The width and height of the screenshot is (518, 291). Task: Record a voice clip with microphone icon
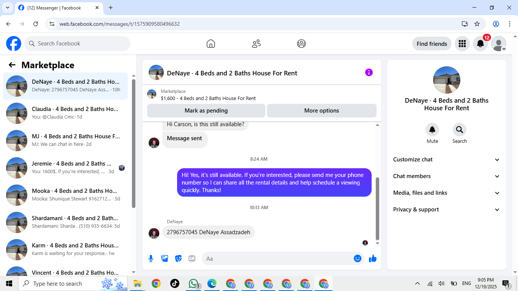pyautogui.click(x=151, y=258)
